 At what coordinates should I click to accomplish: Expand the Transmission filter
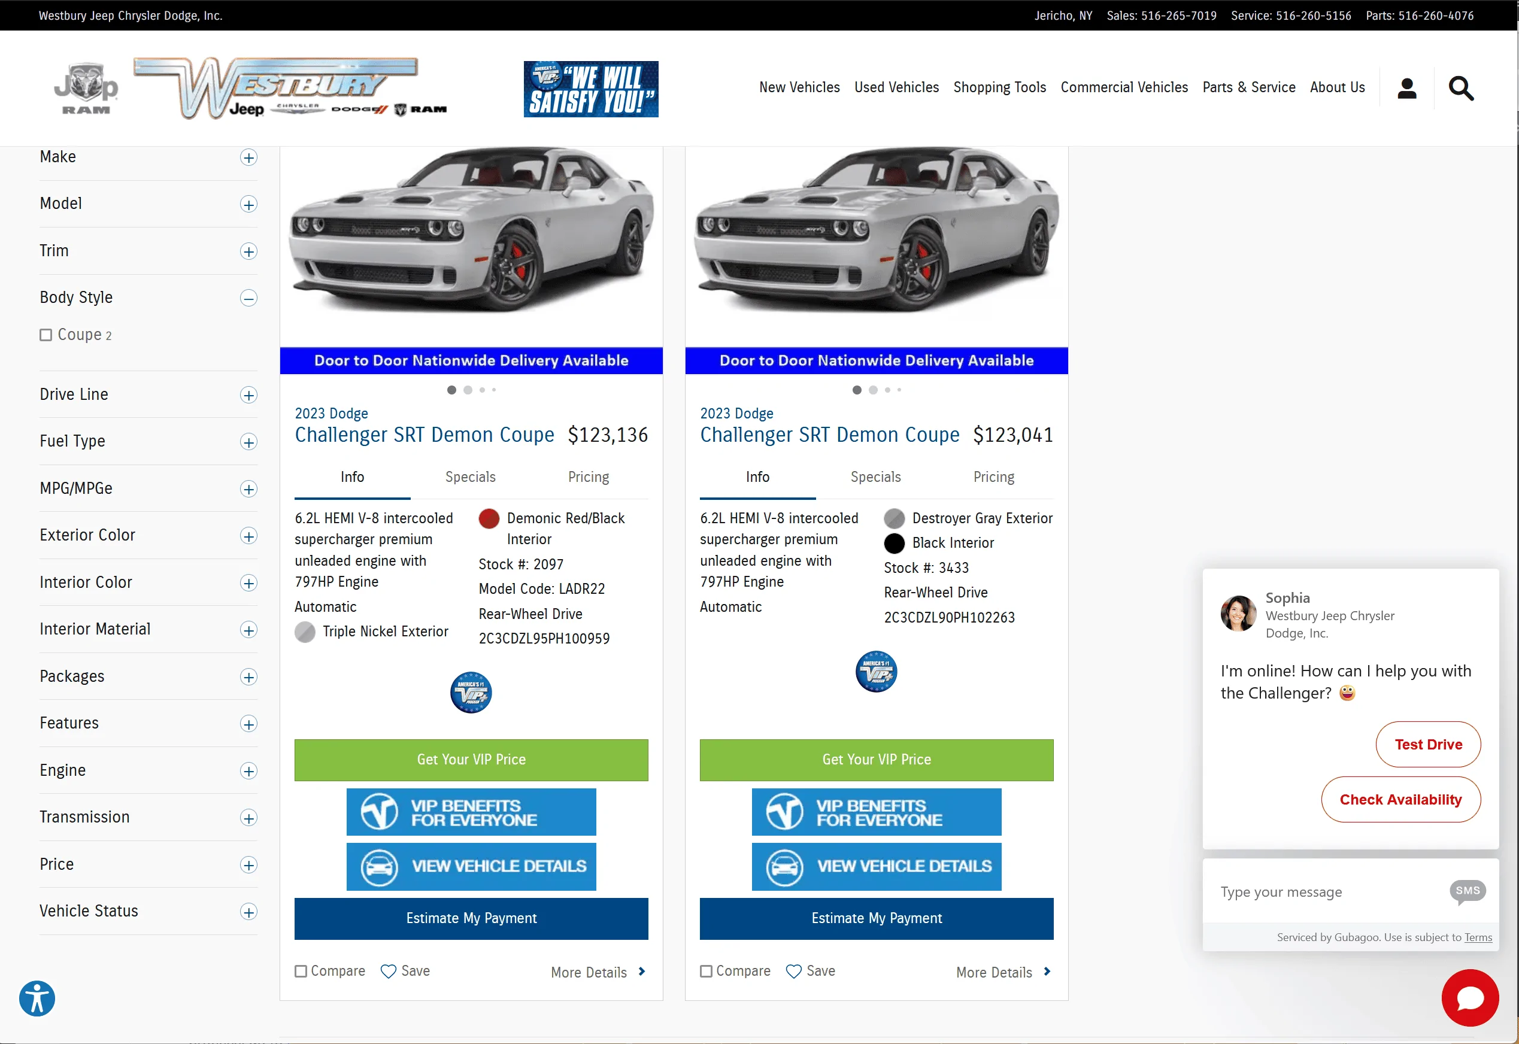point(248,818)
